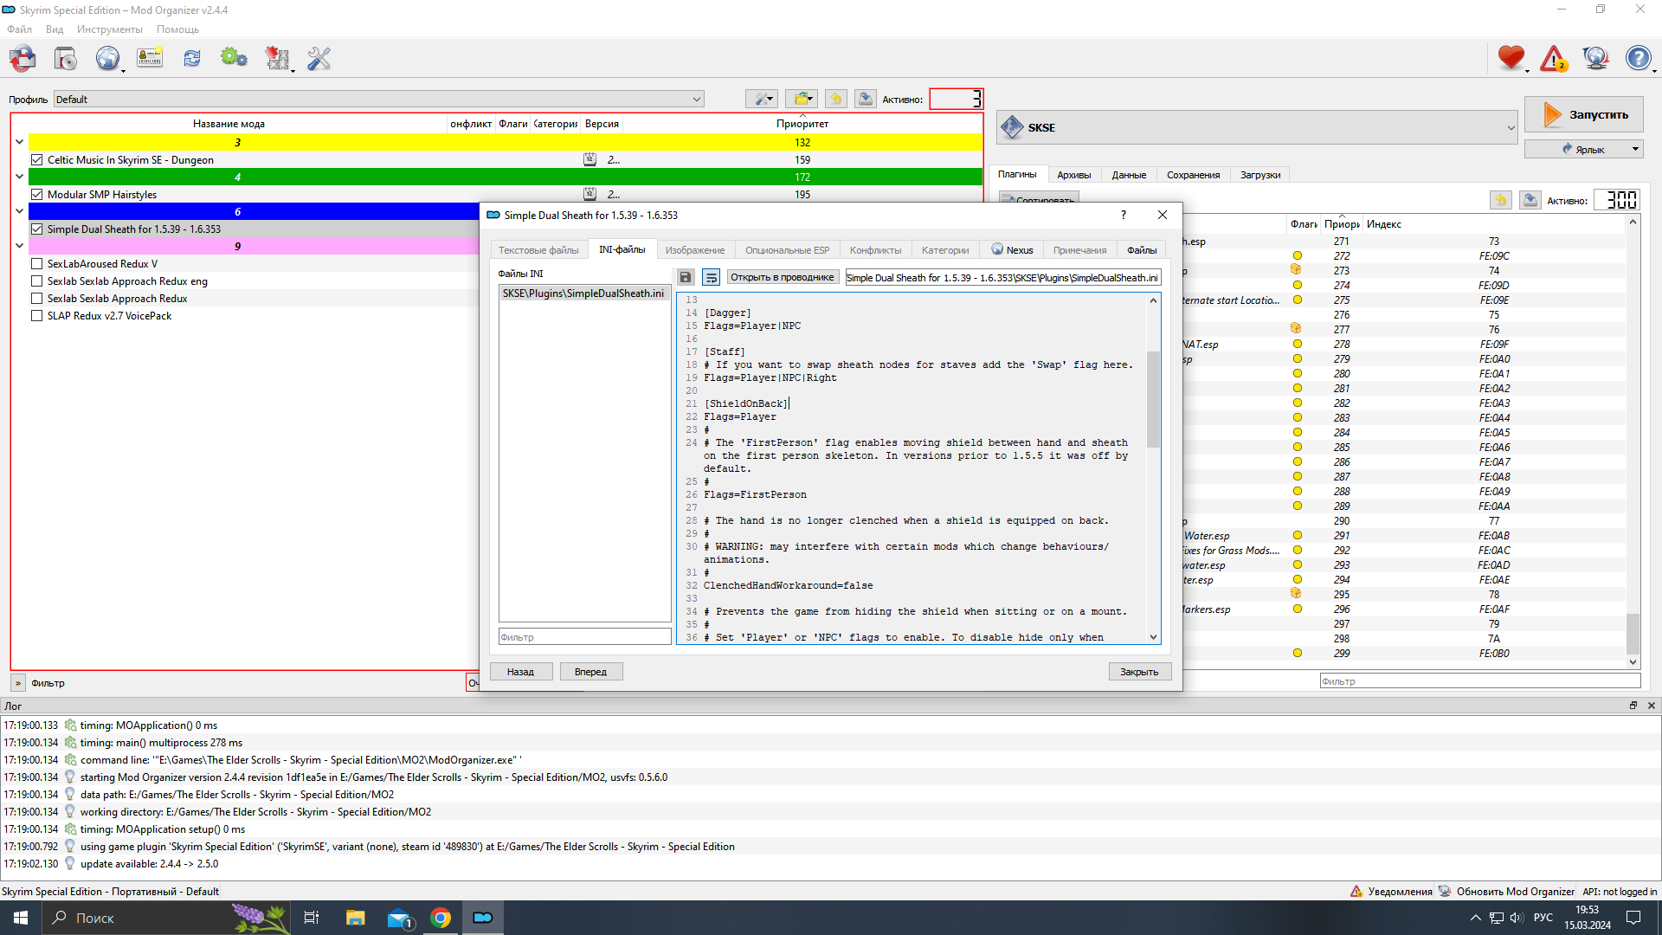Enable SLAP Redux v2.7 VoicePack checkbox
The height and width of the screenshot is (935, 1662).
(37, 316)
